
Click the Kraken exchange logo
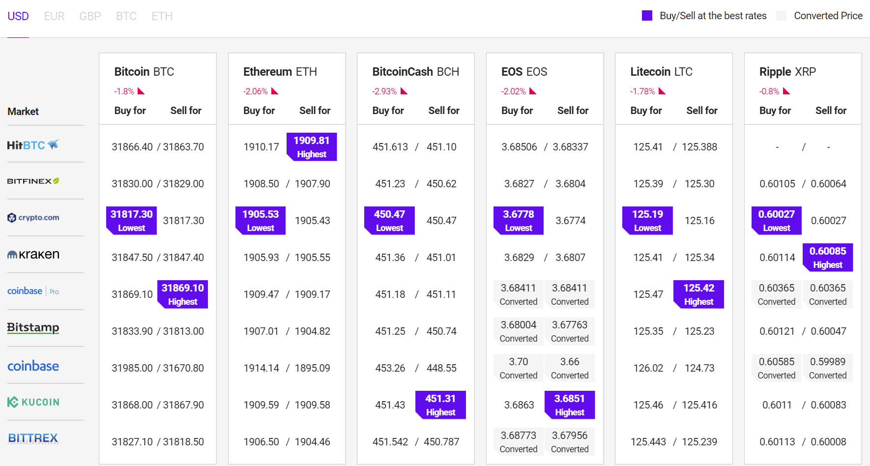click(33, 255)
